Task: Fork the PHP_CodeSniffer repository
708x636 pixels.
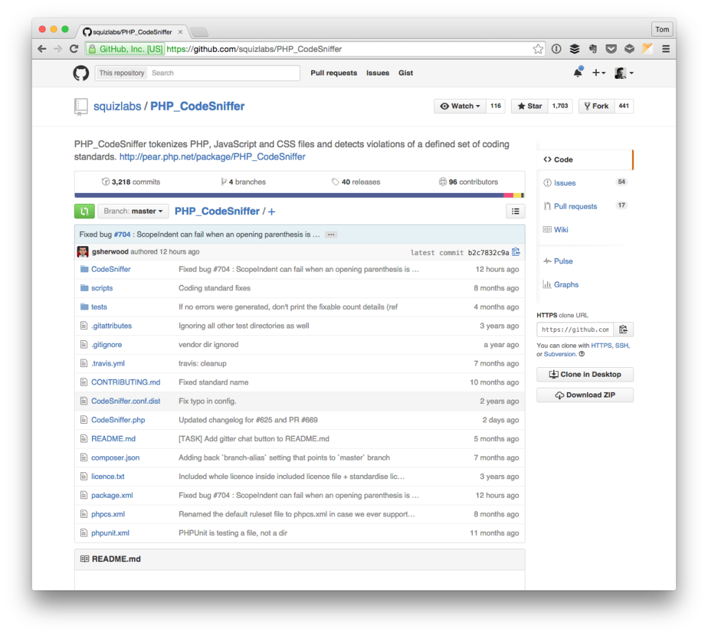Action: [x=596, y=106]
